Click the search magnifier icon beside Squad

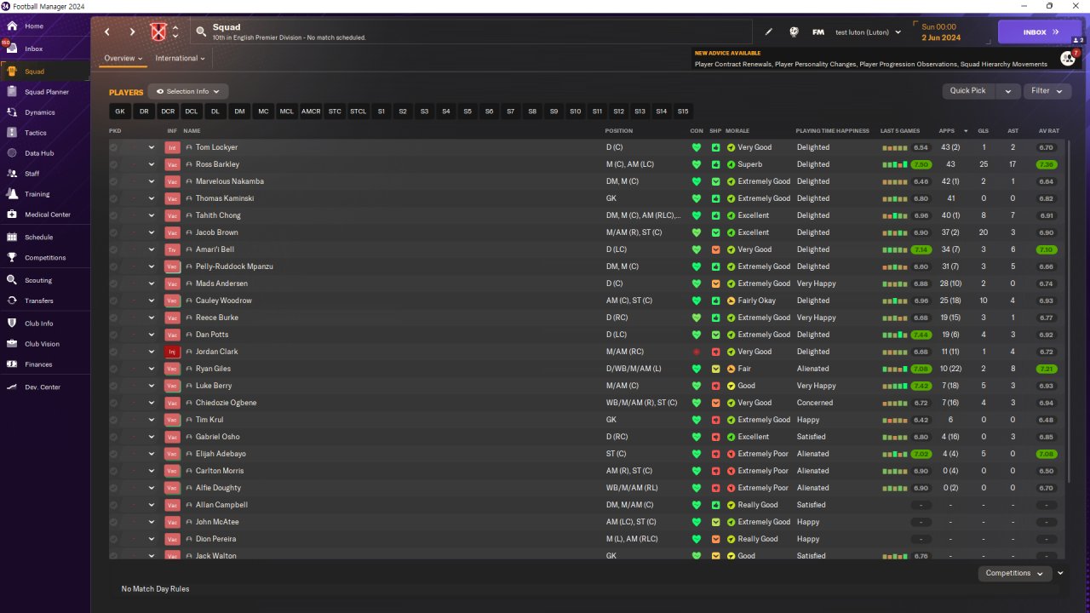pos(201,32)
